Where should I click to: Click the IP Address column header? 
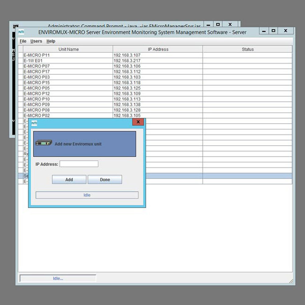pyautogui.click(x=158, y=49)
